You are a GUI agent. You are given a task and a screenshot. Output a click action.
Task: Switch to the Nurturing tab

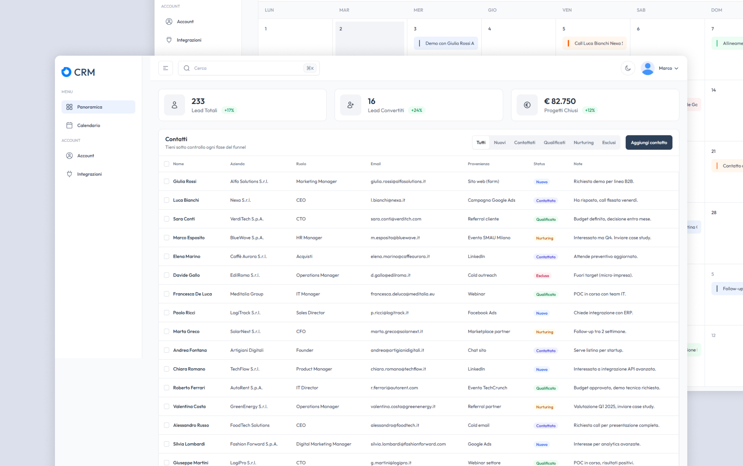583,143
